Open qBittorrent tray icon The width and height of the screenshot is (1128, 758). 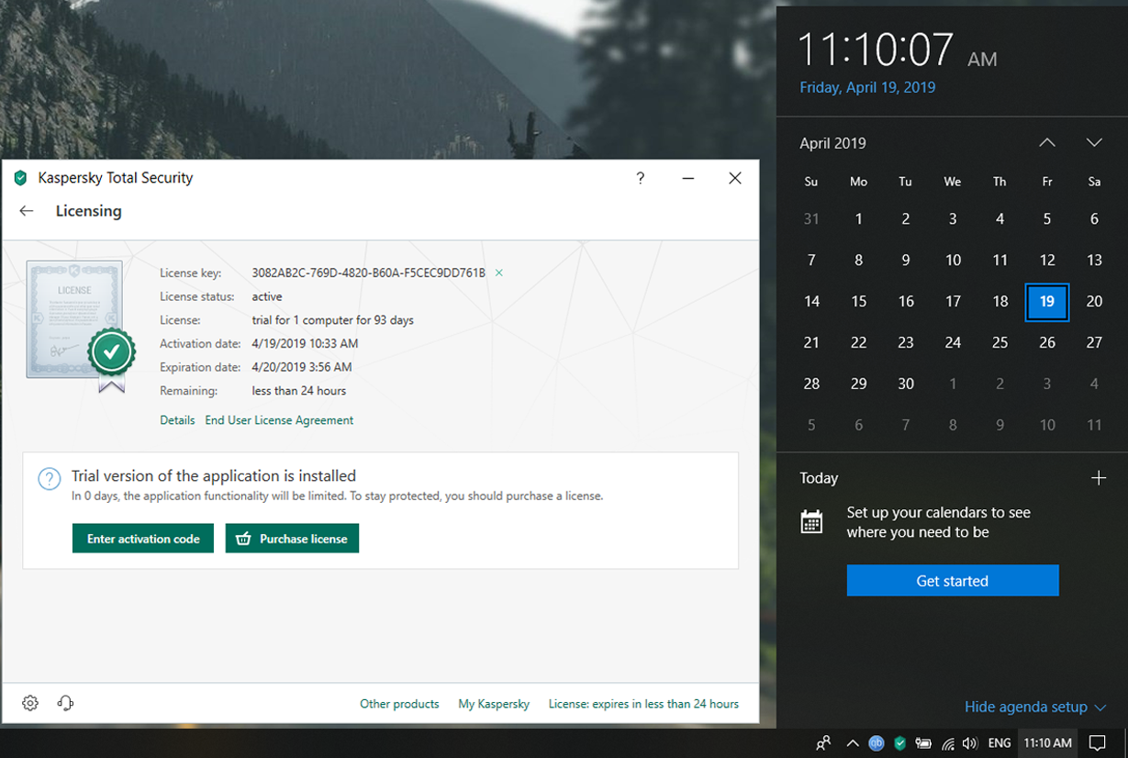point(877,743)
